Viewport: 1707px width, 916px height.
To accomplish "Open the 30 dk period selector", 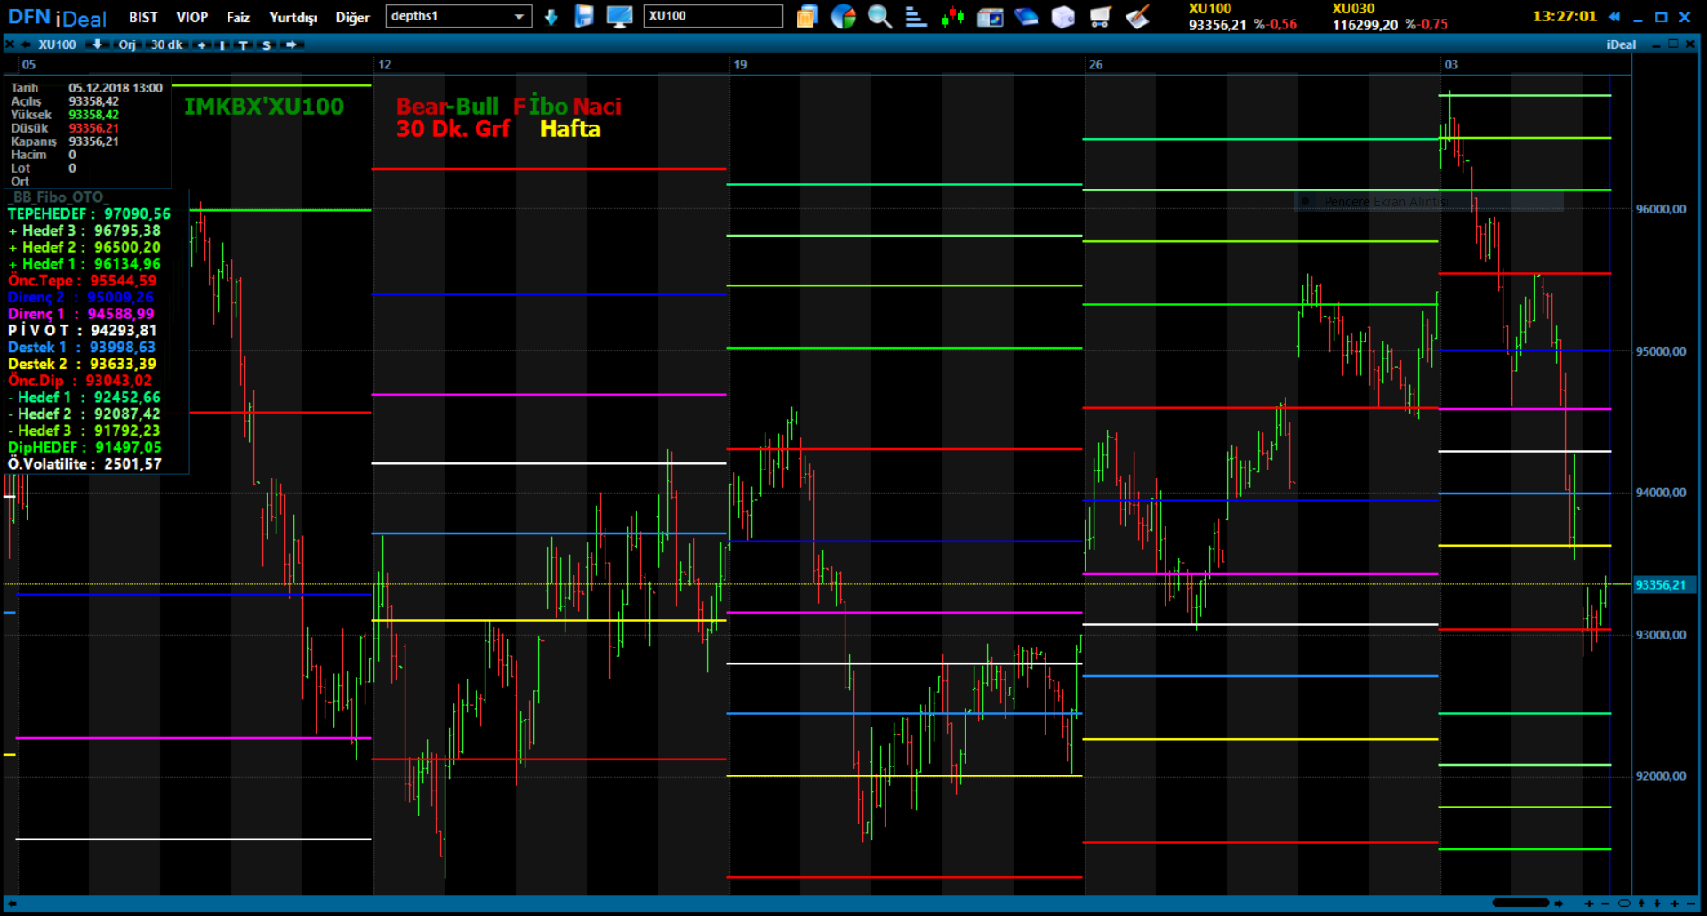I will (166, 44).
